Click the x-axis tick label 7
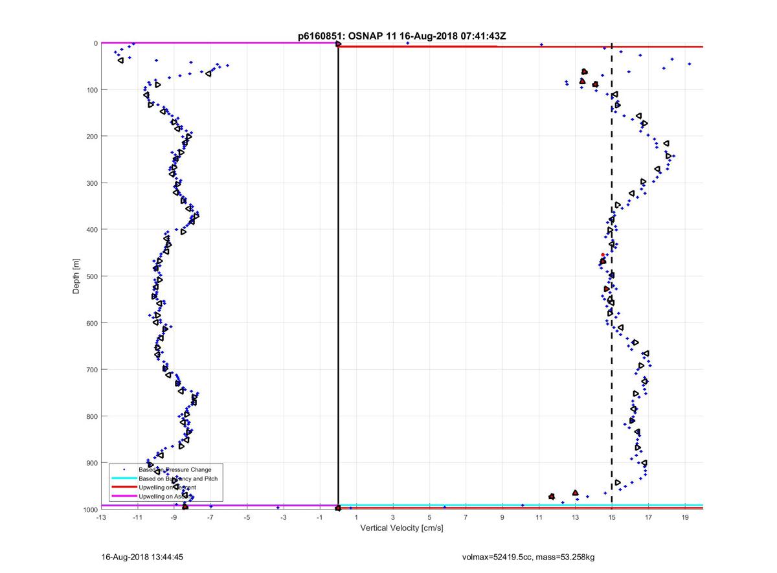 [x=466, y=518]
